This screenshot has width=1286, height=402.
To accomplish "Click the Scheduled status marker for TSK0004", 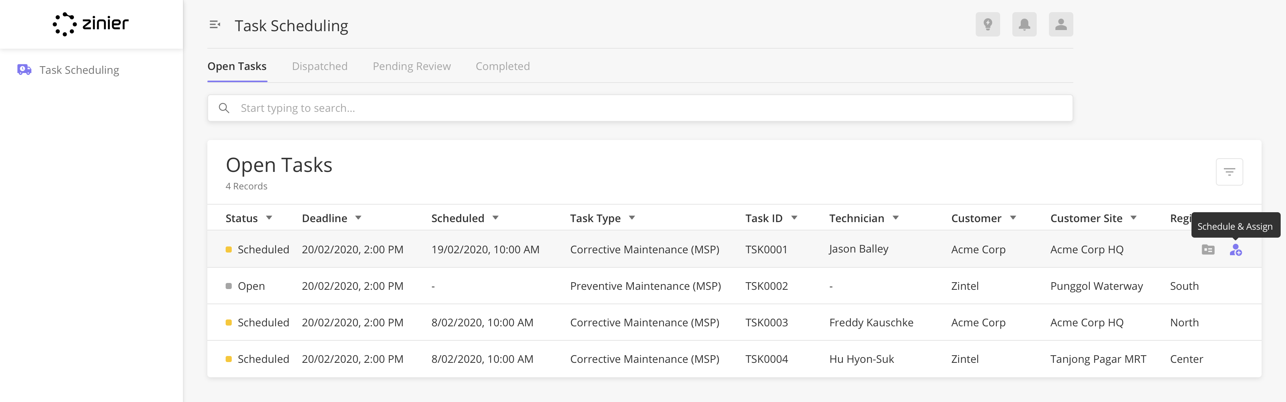I will [x=229, y=359].
